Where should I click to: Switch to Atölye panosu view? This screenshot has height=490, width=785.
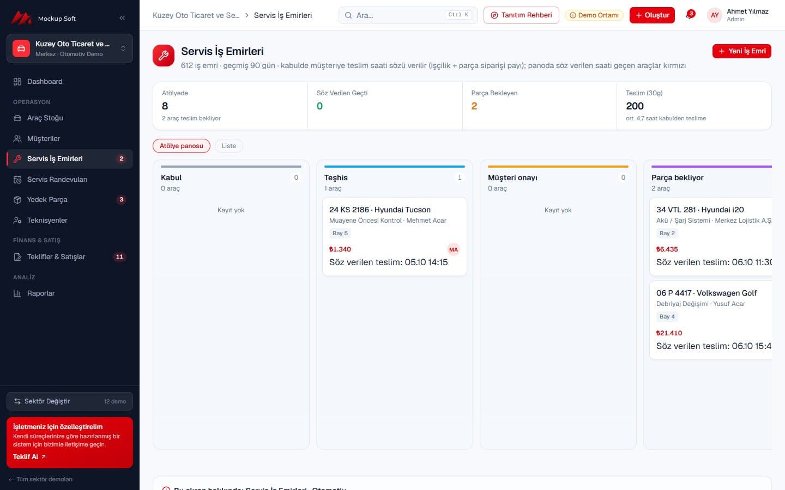182,146
